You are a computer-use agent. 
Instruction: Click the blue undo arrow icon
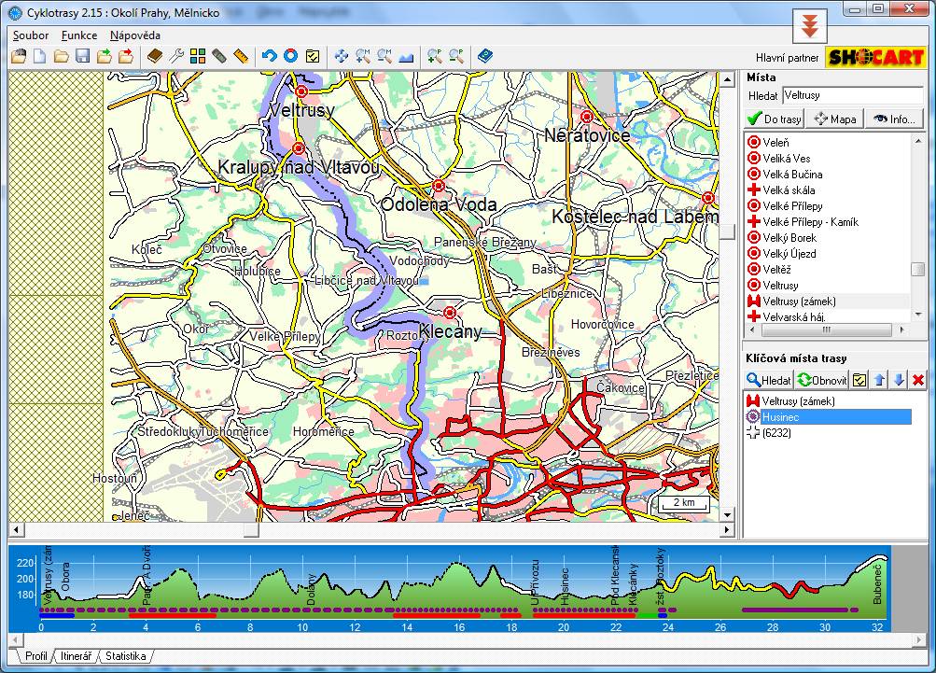coord(269,56)
